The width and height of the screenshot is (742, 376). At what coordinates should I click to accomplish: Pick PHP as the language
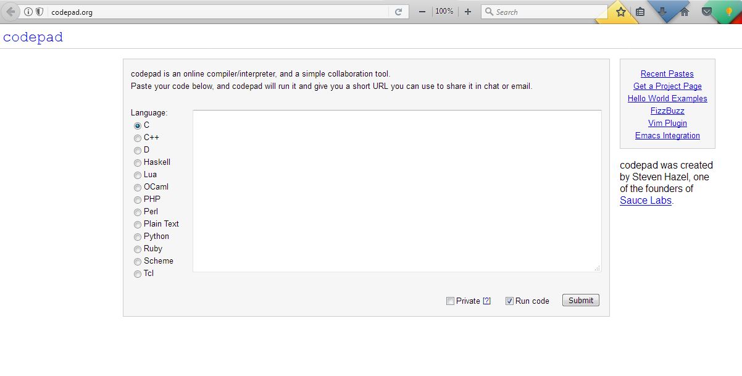pos(138,199)
